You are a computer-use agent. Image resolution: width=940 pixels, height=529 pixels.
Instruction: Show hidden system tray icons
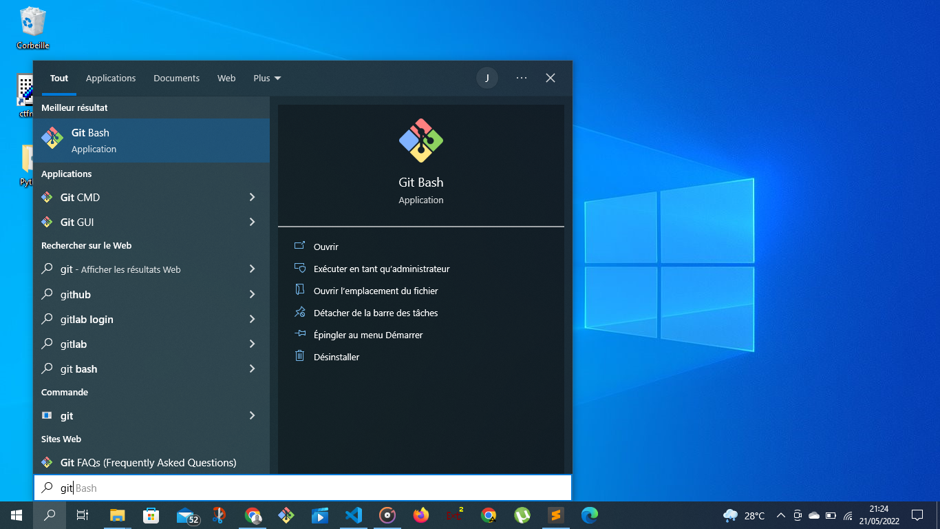click(781, 515)
